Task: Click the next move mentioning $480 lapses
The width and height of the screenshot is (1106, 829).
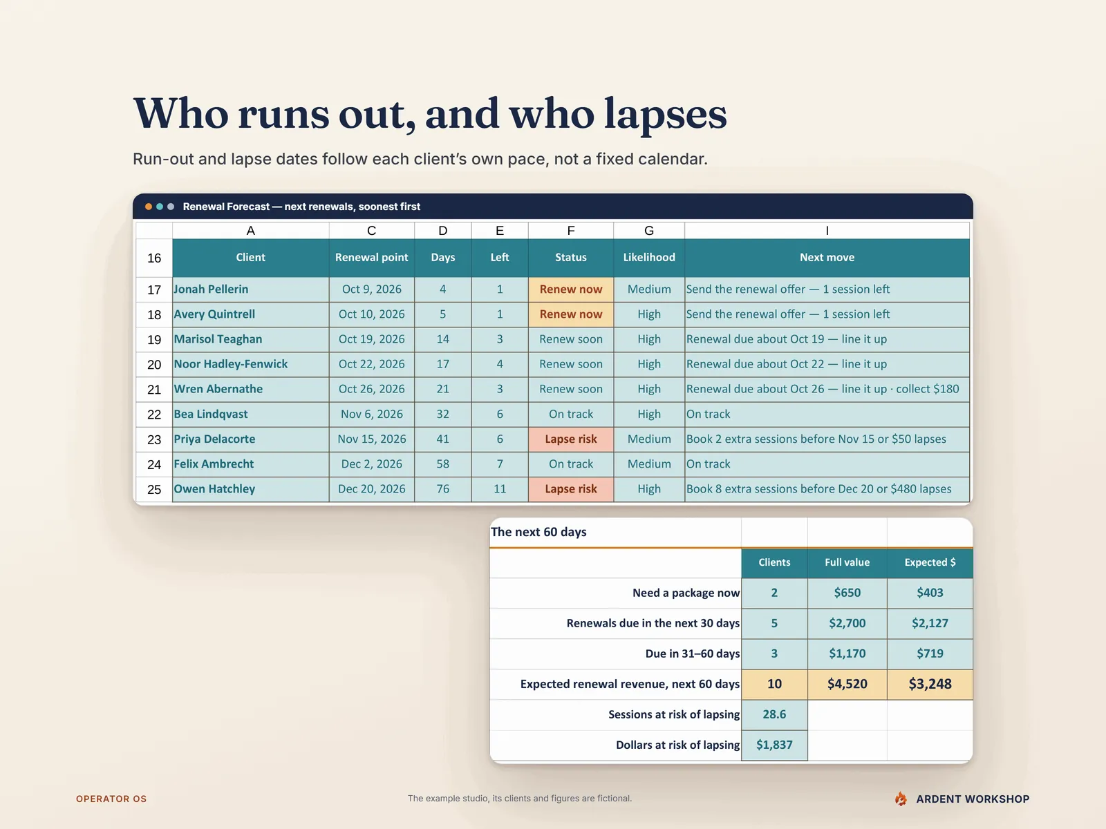Action: (827, 489)
